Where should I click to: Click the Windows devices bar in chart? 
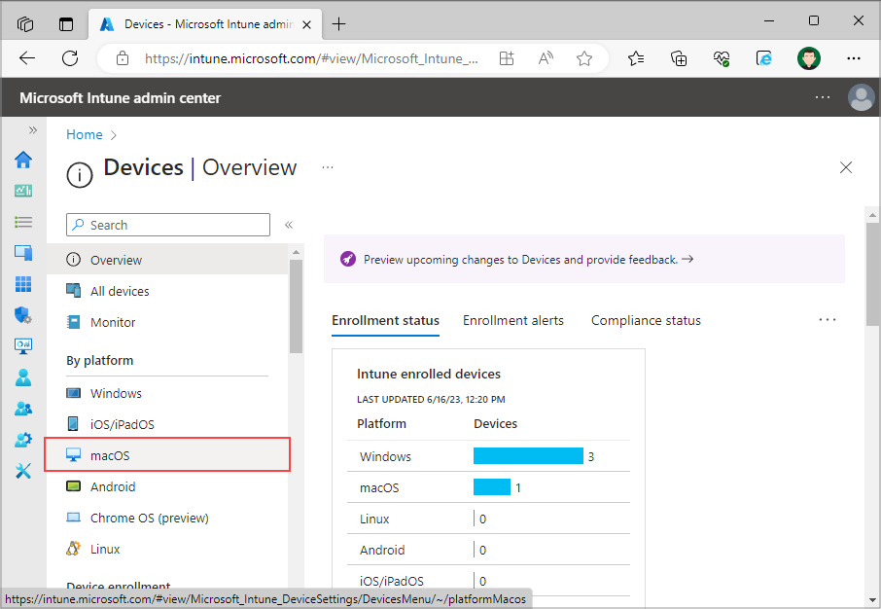528,456
